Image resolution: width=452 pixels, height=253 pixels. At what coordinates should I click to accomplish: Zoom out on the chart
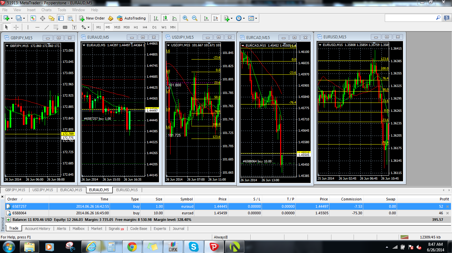coord(195,18)
